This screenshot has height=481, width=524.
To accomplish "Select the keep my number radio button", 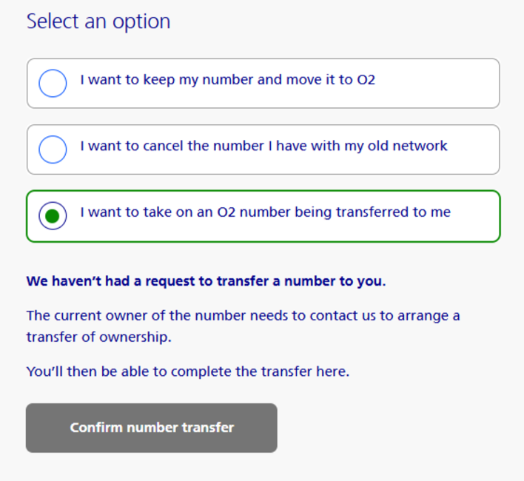I will point(53,84).
